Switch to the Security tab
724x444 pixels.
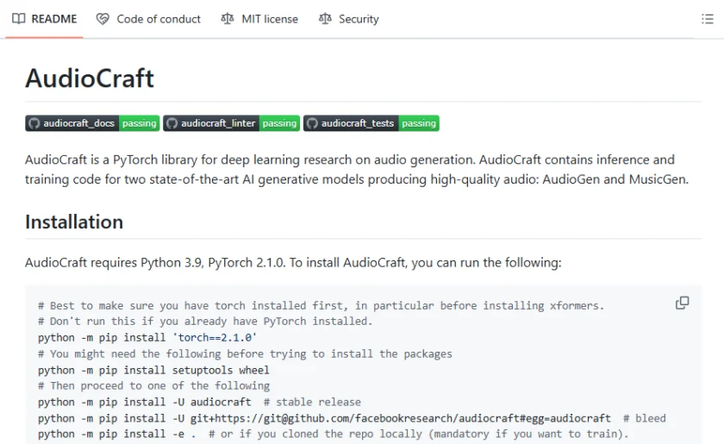[348, 19]
